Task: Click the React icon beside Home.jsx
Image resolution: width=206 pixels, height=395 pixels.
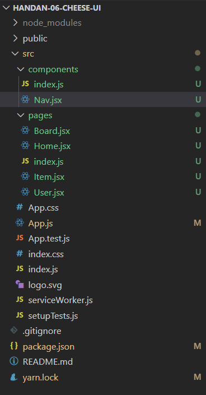Action: click(25, 146)
